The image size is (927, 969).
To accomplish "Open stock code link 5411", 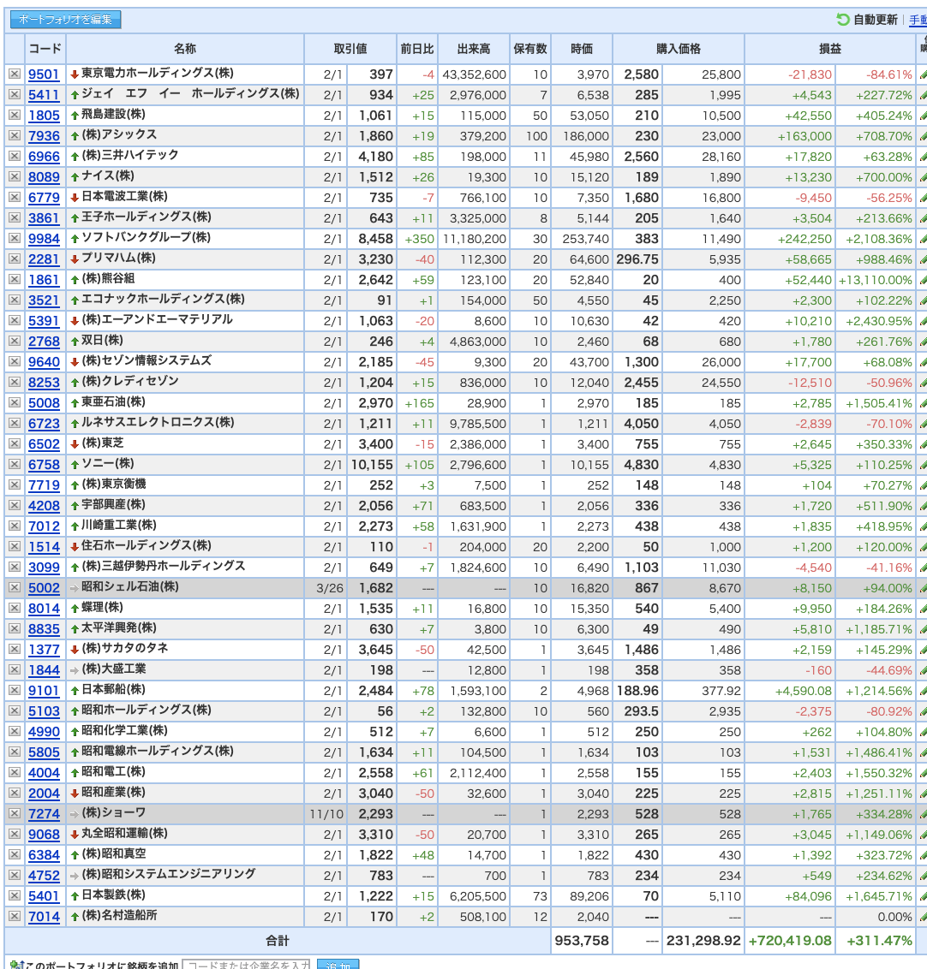I will point(44,94).
